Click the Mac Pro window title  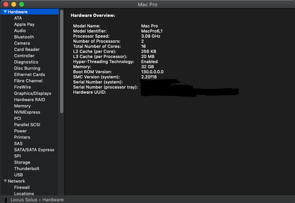148,4
